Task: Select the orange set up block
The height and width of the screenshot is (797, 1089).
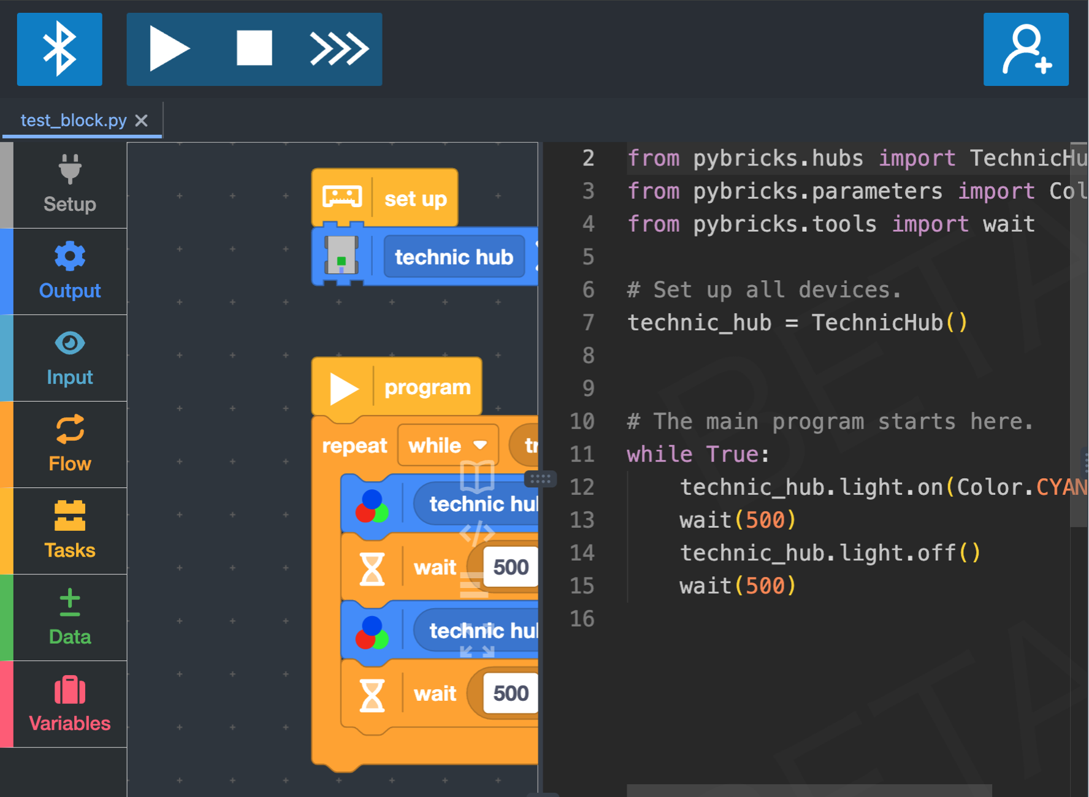Action: pyautogui.click(x=384, y=197)
